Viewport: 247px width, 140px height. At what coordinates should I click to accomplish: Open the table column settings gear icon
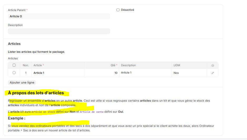pyautogui.click(x=213, y=65)
